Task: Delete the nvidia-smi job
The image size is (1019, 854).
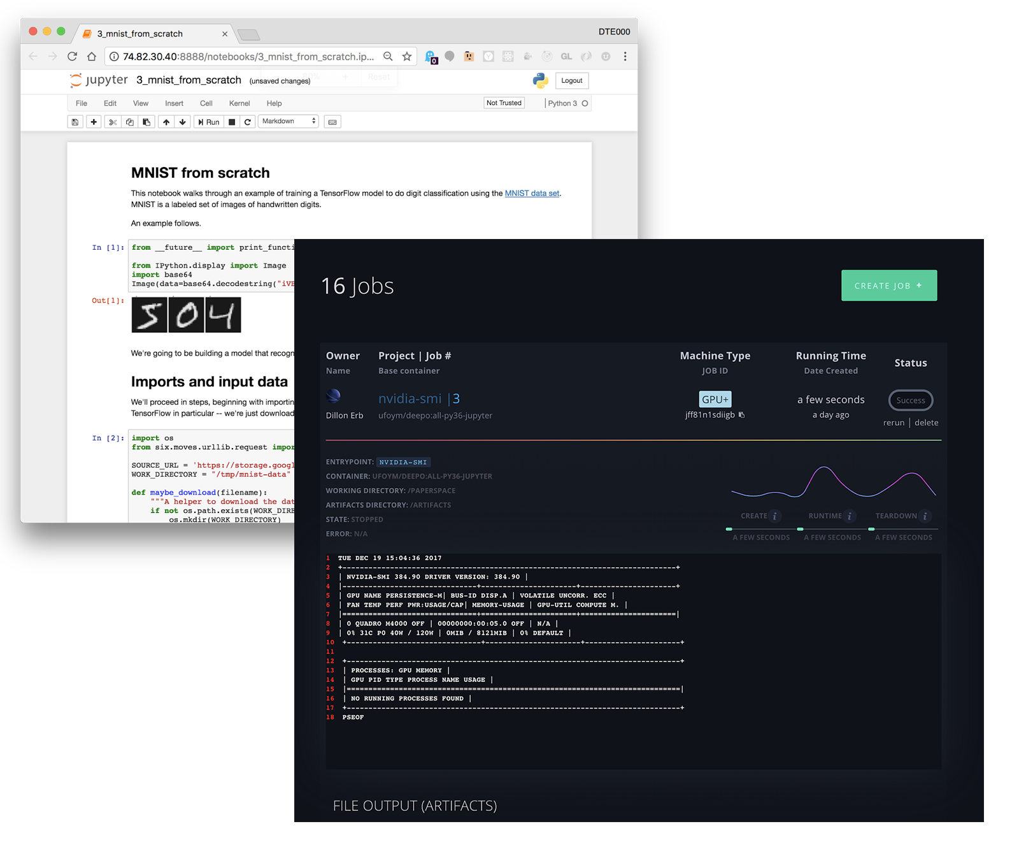Action: (x=926, y=423)
